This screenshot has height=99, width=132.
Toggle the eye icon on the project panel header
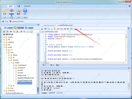[38, 25]
